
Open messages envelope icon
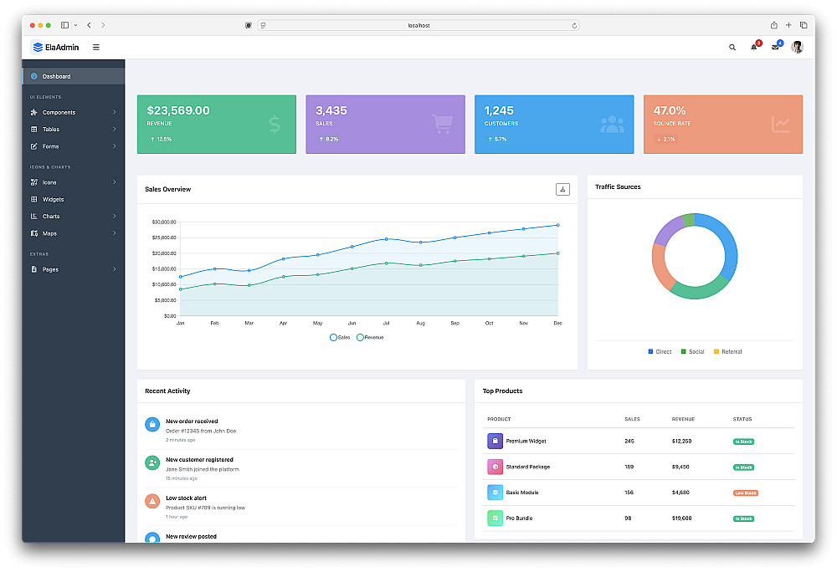coord(775,48)
